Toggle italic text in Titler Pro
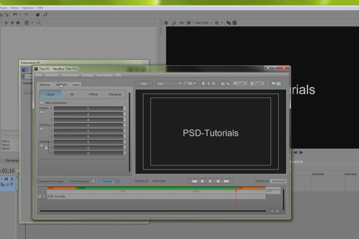The image size is (359, 239). 208,84
